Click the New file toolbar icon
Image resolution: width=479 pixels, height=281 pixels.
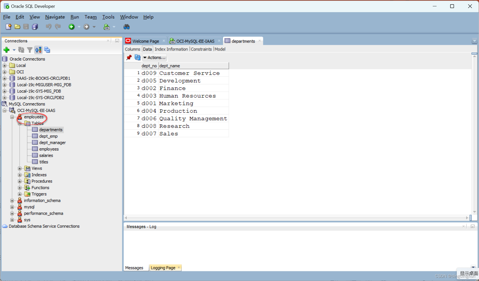pyautogui.click(x=8, y=27)
